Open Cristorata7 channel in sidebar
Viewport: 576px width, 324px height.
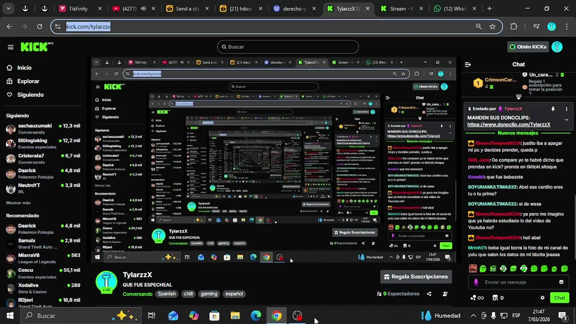point(43,159)
